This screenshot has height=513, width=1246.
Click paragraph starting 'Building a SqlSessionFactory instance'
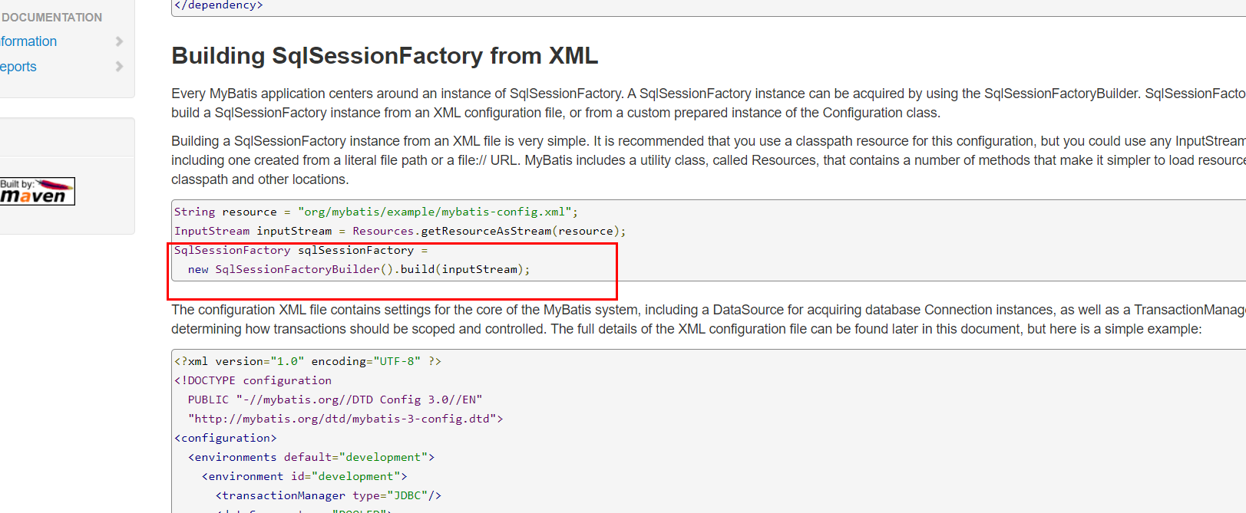pos(708,160)
